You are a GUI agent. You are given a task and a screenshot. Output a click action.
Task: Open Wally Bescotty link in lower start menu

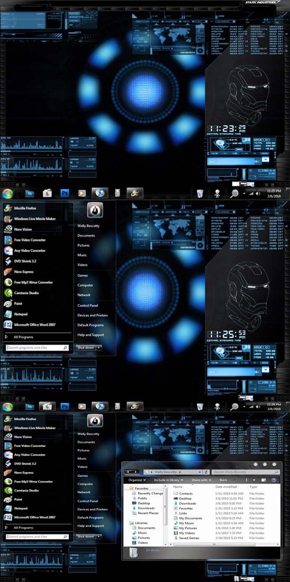pyautogui.click(x=89, y=433)
